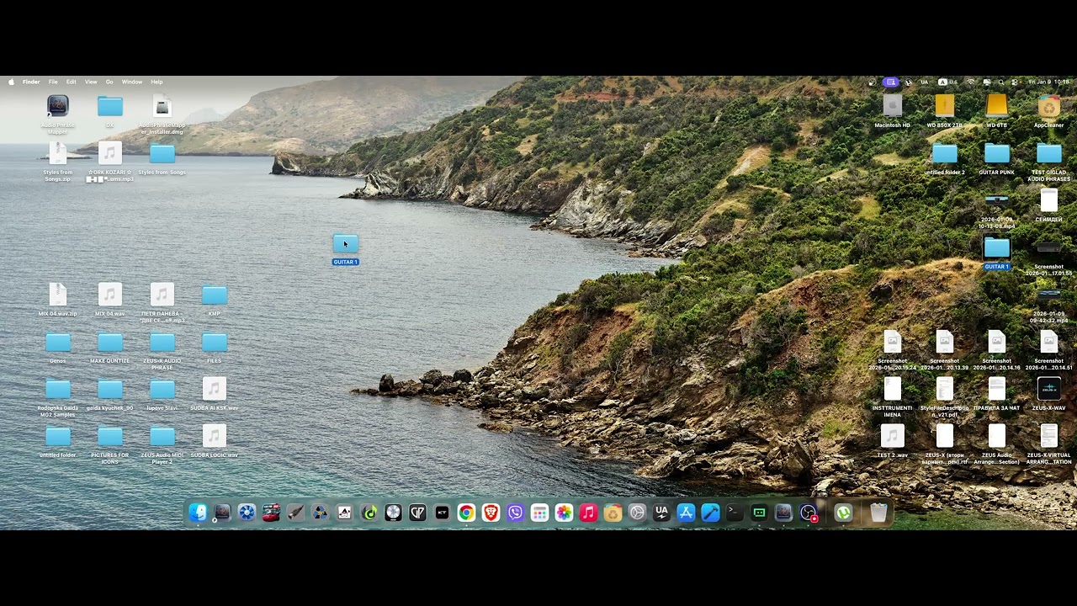Select MAKE QUNTIZE folder

coord(110,342)
